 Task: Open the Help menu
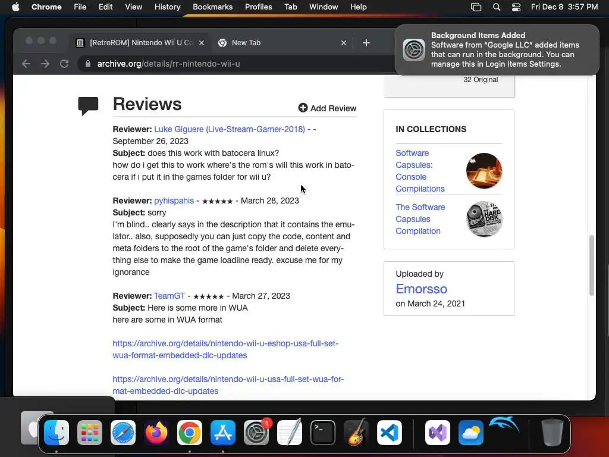pyautogui.click(x=358, y=7)
